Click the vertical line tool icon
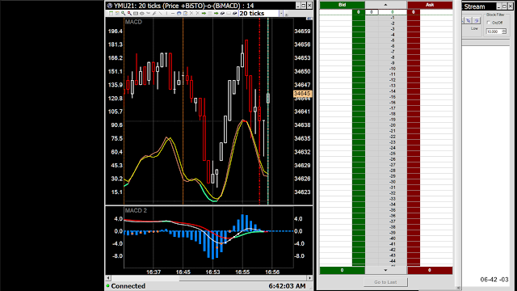517x291 pixels. coord(167,13)
